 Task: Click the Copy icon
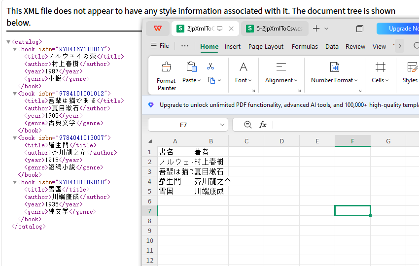tap(211, 80)
